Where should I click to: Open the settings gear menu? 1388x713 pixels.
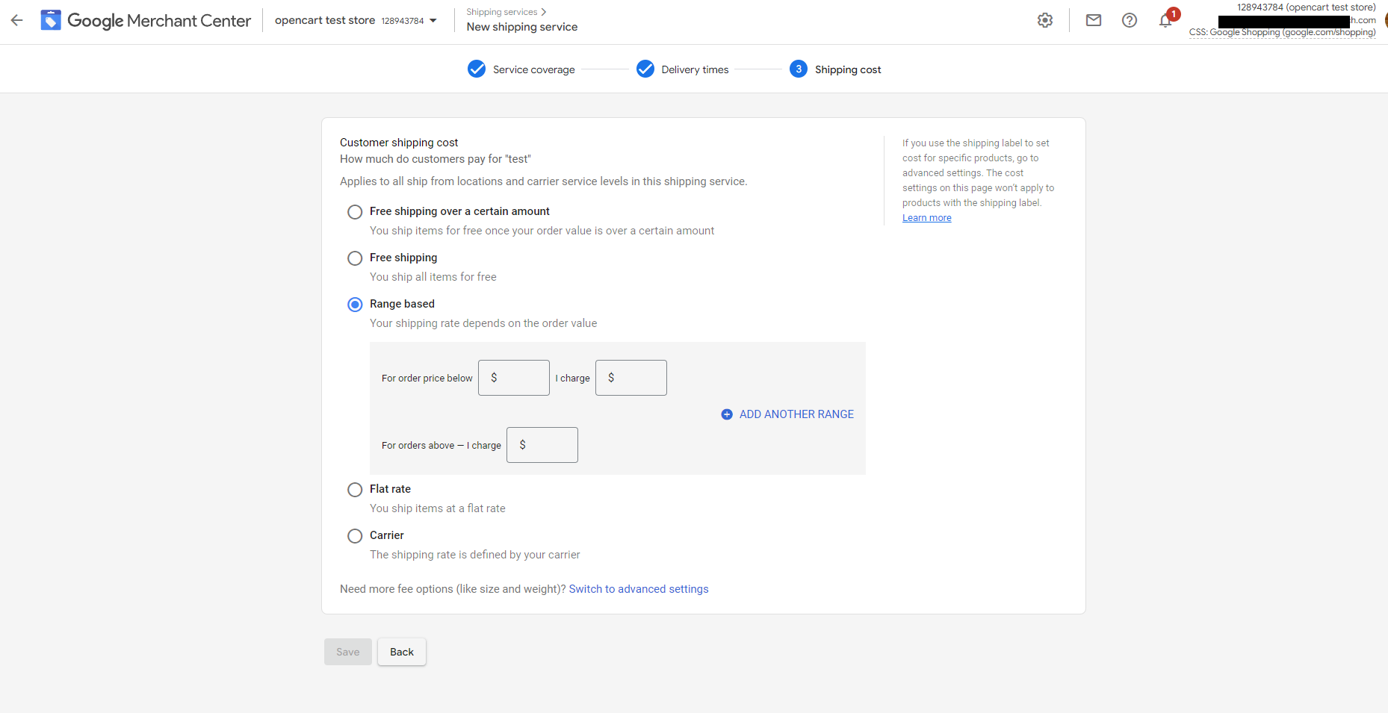[1044, 20]
